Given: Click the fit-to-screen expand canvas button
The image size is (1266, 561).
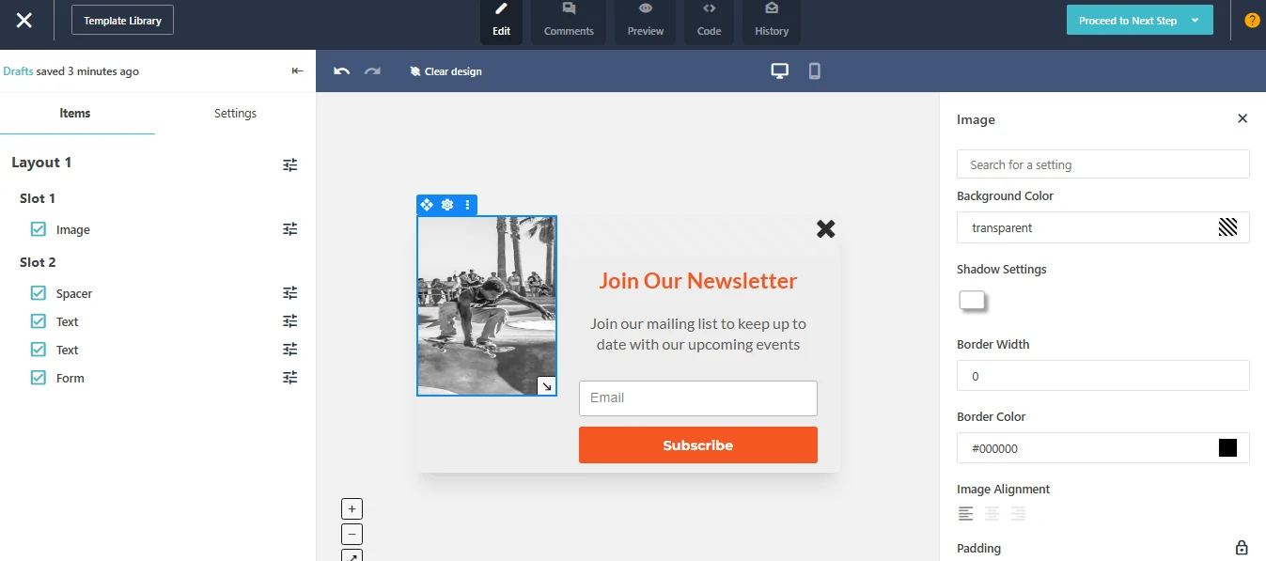Looking at the screenshot, I should 352,556.
